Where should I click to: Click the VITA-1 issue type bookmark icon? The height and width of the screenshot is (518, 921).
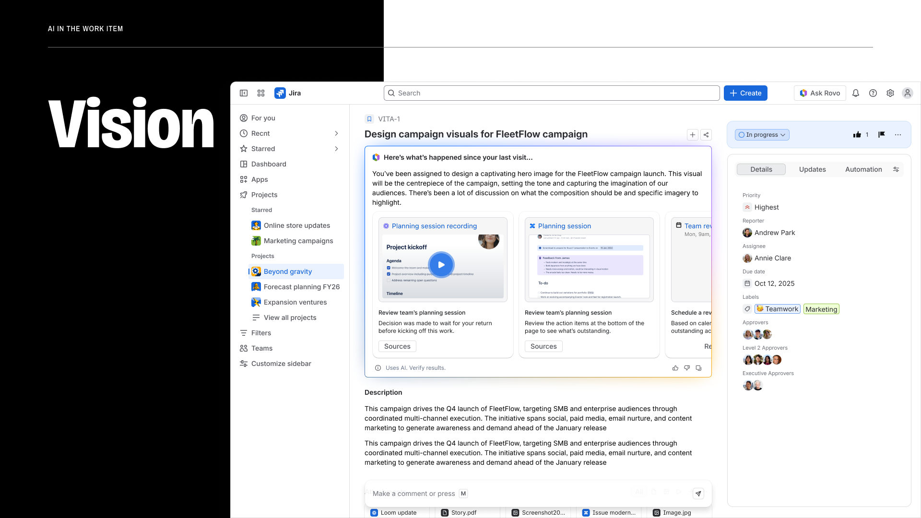369,119
